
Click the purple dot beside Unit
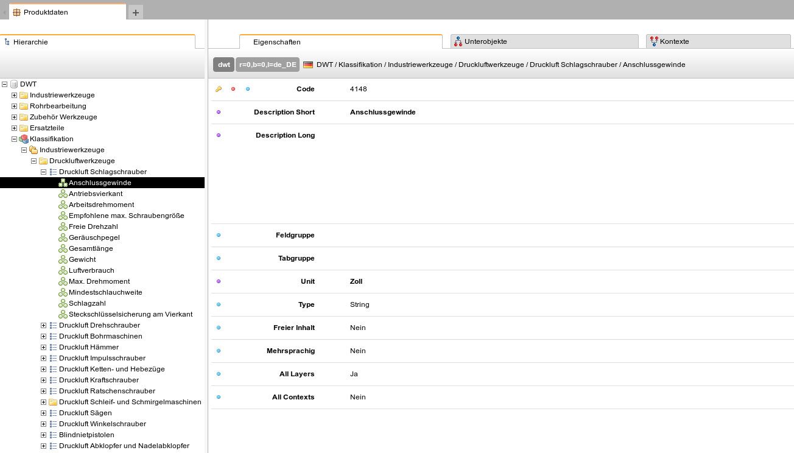219,281
